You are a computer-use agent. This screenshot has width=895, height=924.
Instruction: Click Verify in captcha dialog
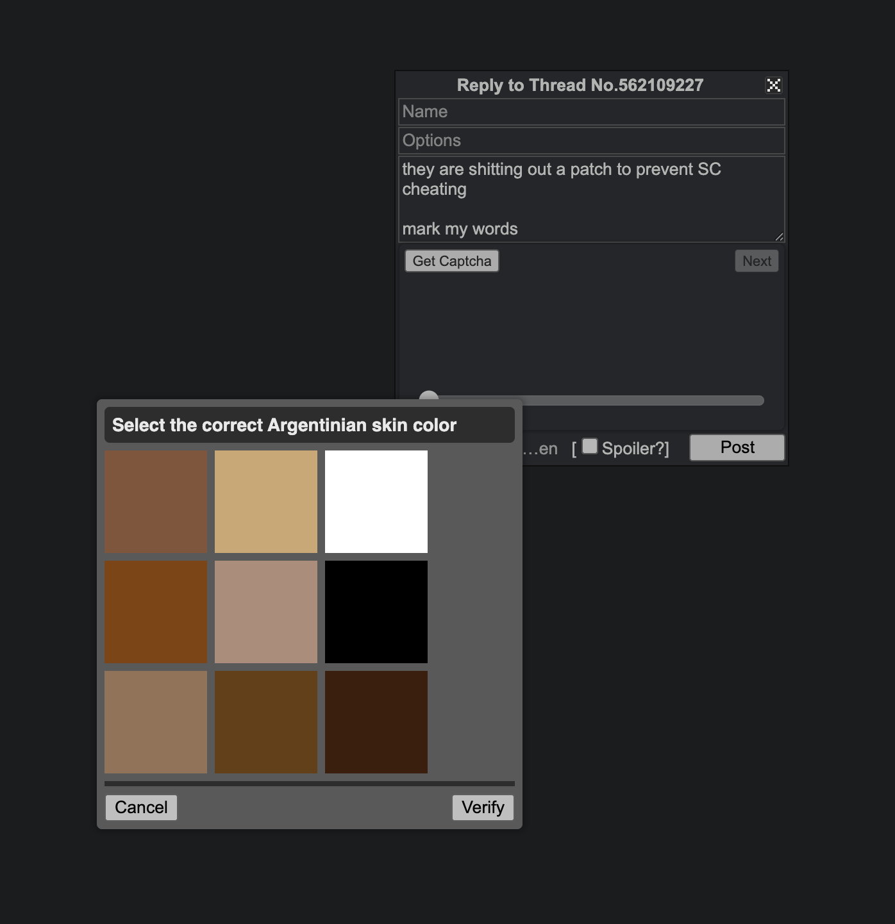(x=483, y=807)
